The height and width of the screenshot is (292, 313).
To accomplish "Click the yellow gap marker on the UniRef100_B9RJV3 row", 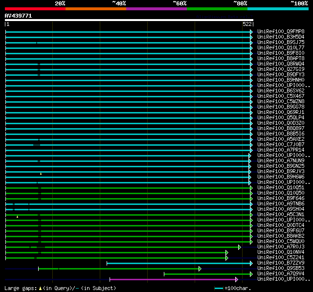I will coord(41,173).
